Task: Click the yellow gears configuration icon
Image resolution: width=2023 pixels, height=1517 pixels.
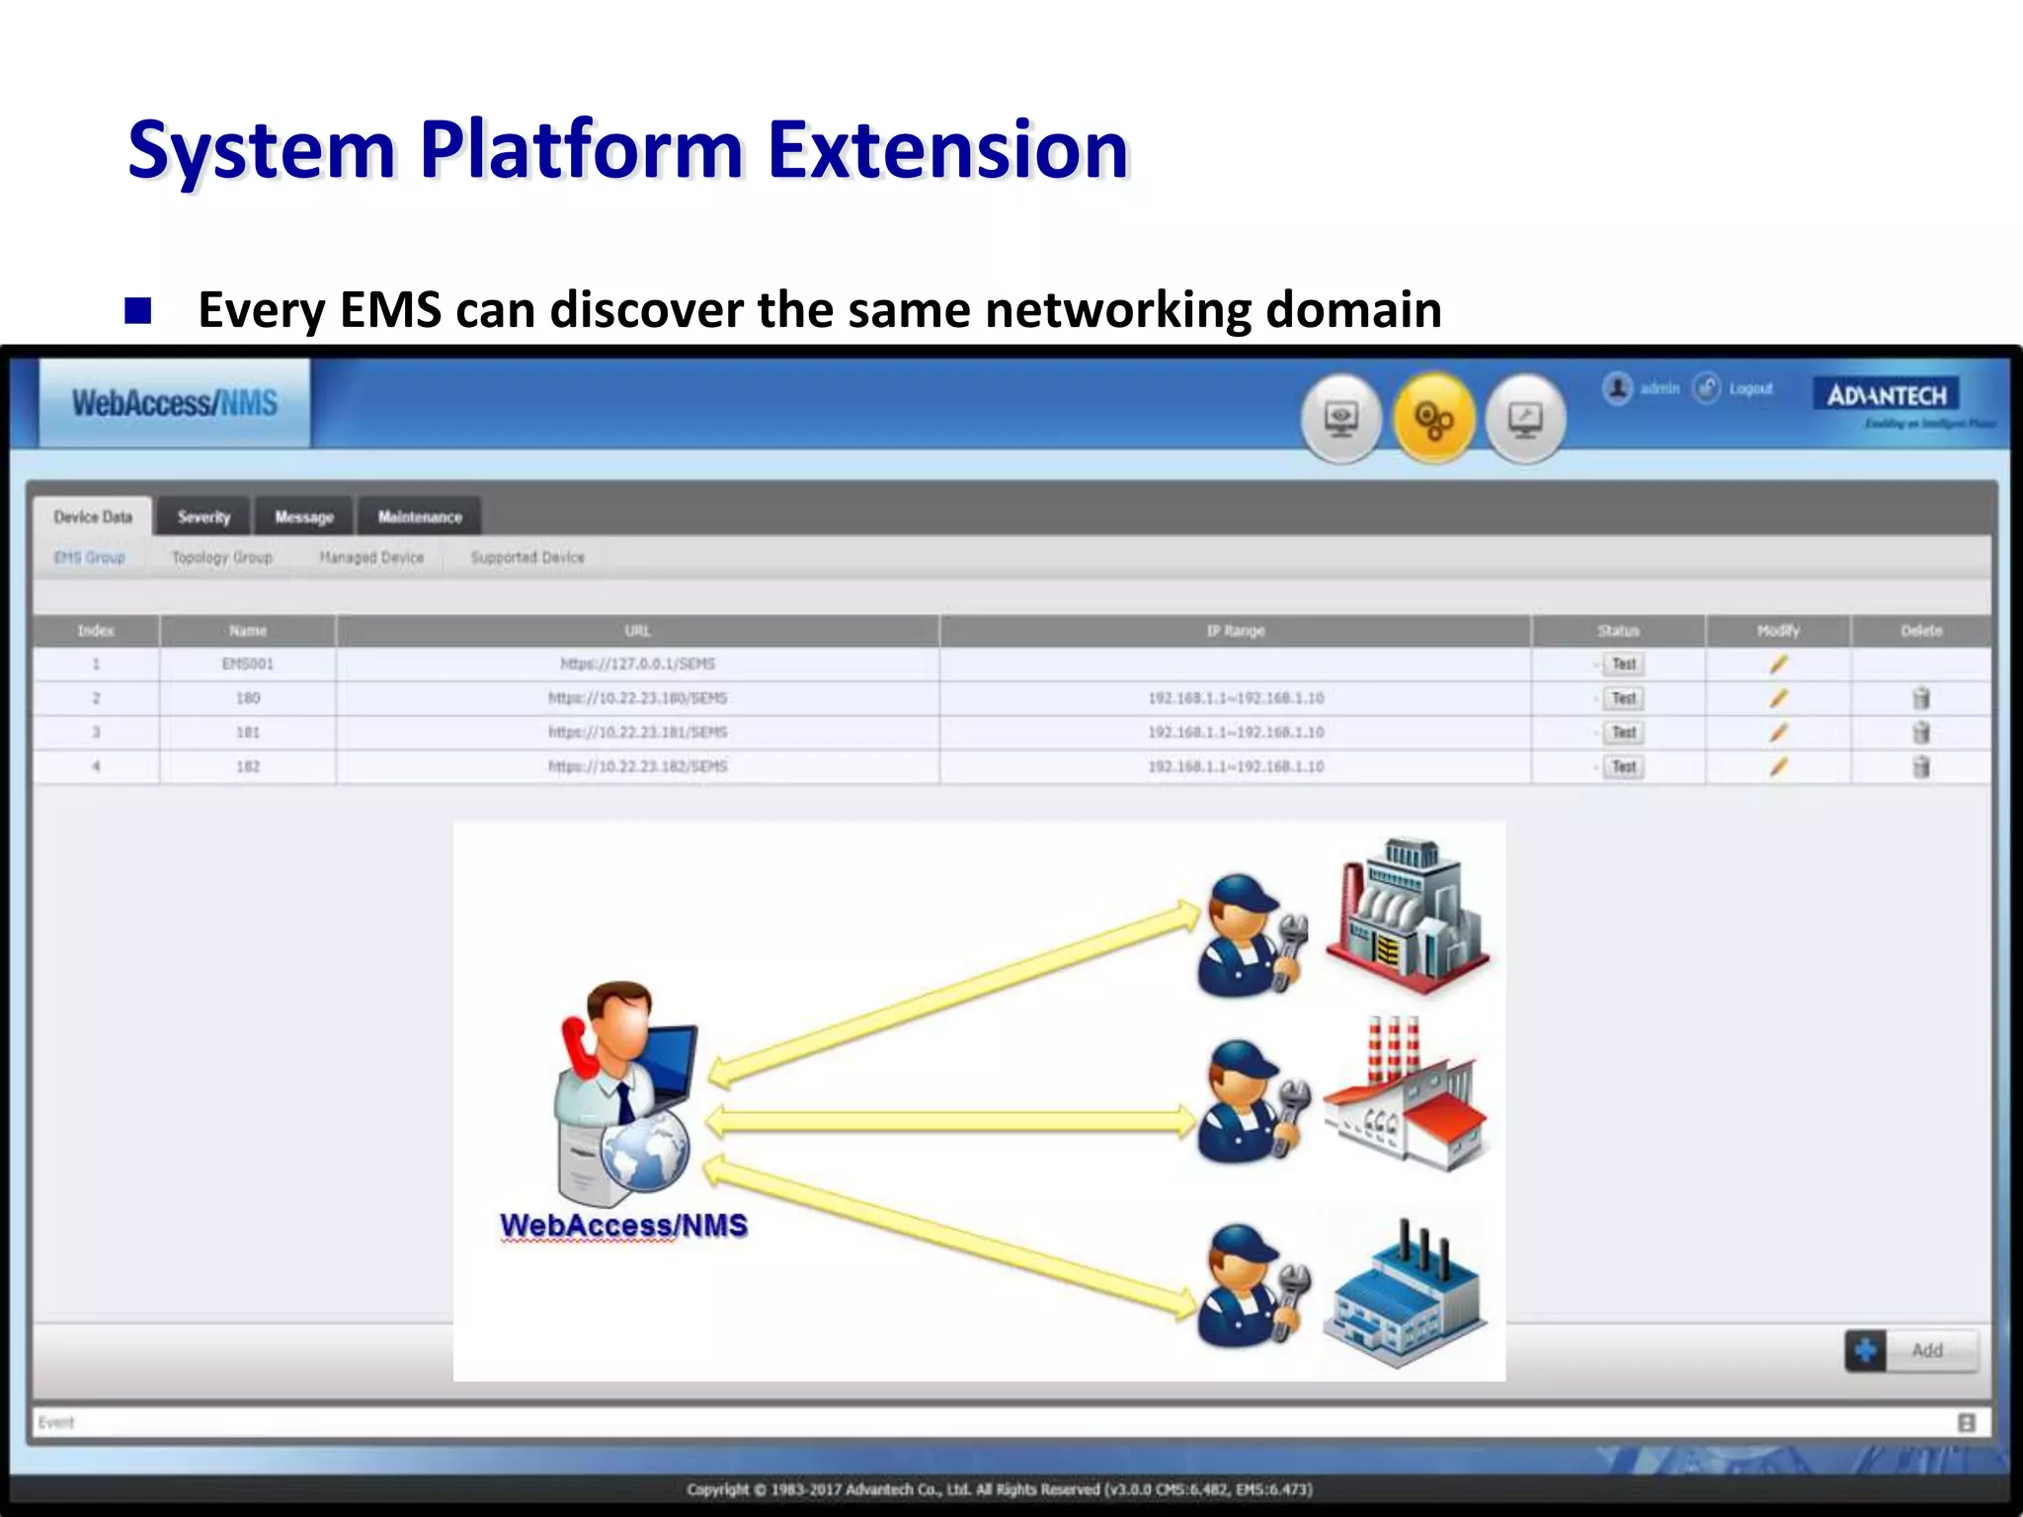Action: pyautogui.click(x=1433, y=420)
